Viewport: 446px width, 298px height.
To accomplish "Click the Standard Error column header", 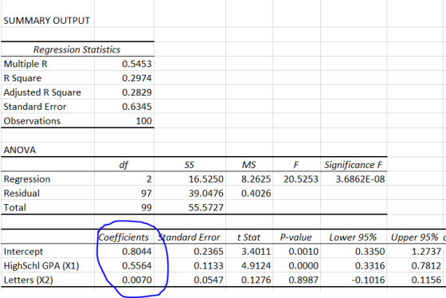I will [x=189, y=237].
